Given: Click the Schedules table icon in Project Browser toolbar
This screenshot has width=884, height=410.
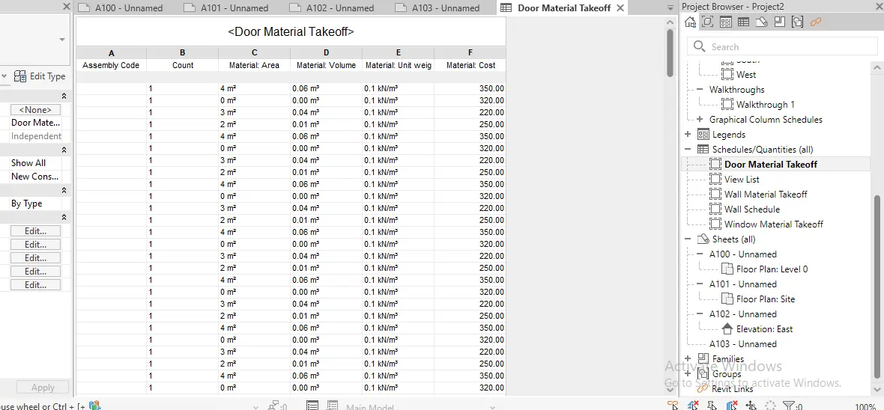Looking at the screenshot, I should [743, 22].
